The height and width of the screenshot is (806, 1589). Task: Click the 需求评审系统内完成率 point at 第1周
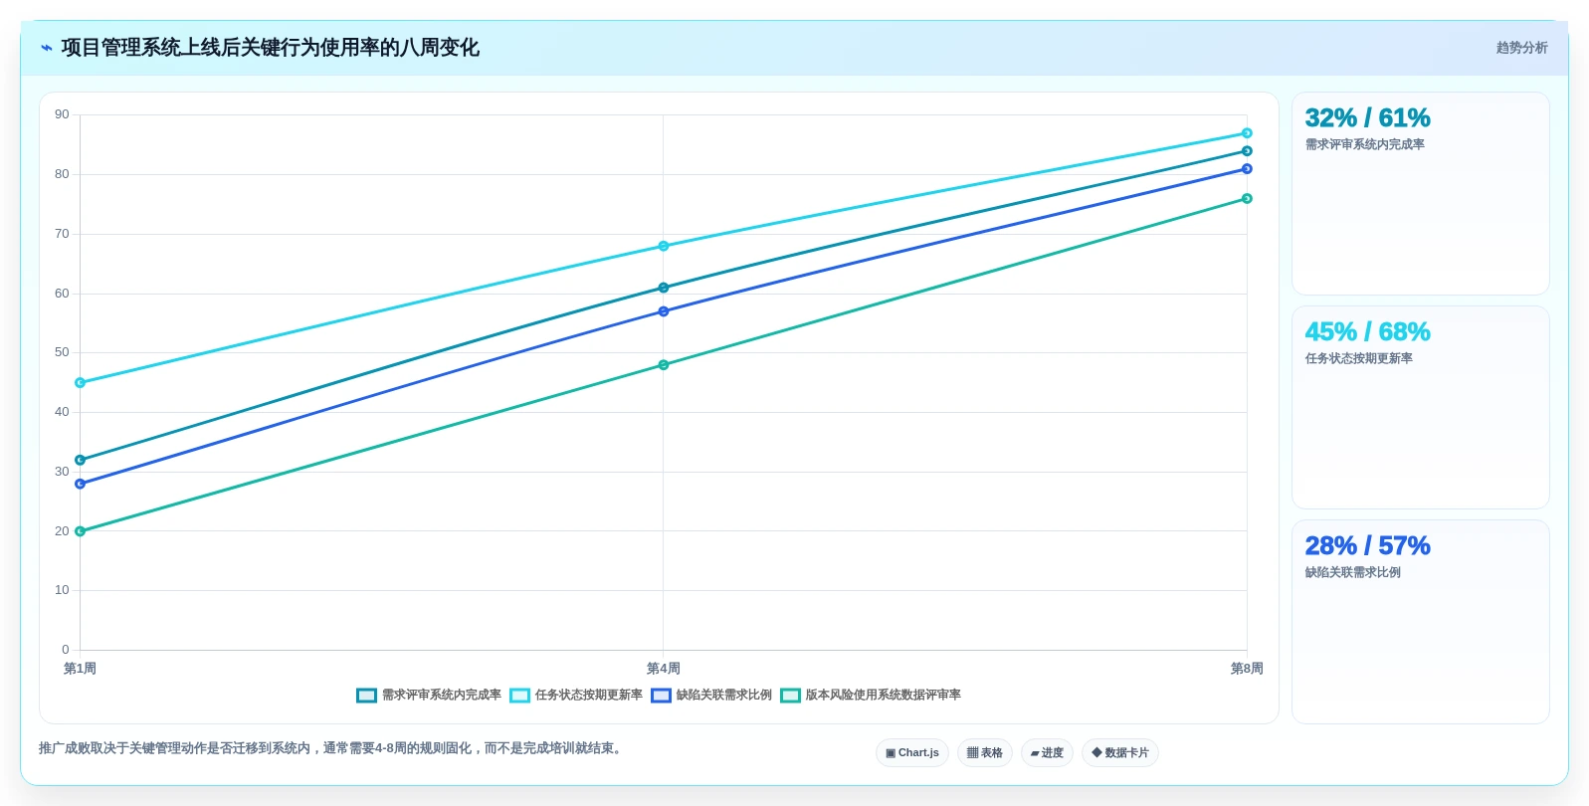[x=81, y=461]
